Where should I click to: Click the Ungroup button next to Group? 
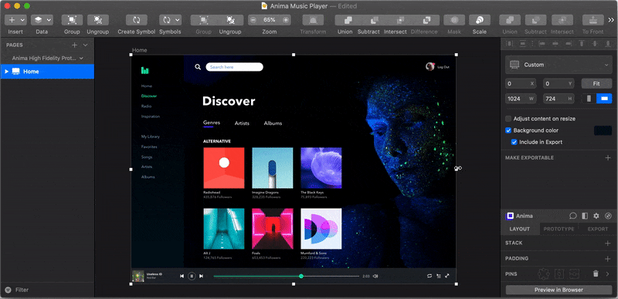tap(98, 20)
